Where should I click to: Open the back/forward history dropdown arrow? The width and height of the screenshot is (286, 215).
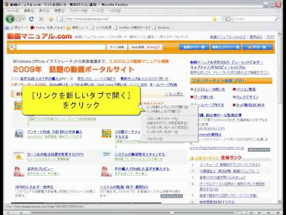tap(23, 19)
